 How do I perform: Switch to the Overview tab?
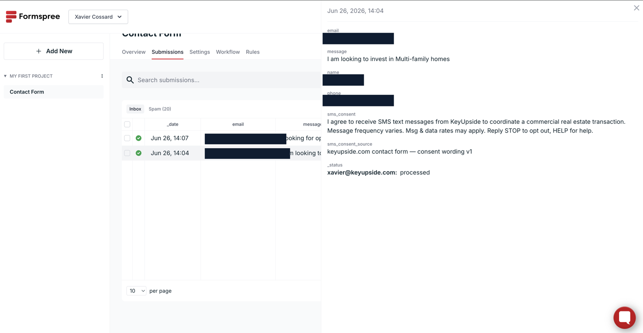point(134,52)
